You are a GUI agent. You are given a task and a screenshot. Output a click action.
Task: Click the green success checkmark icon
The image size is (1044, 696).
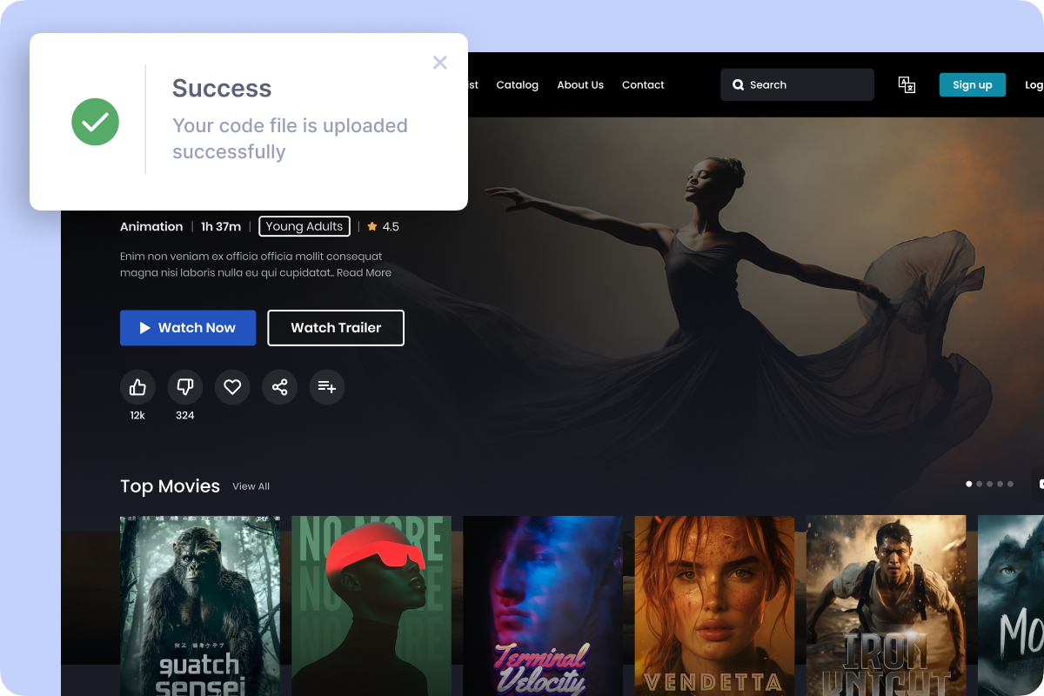(95, 122)
